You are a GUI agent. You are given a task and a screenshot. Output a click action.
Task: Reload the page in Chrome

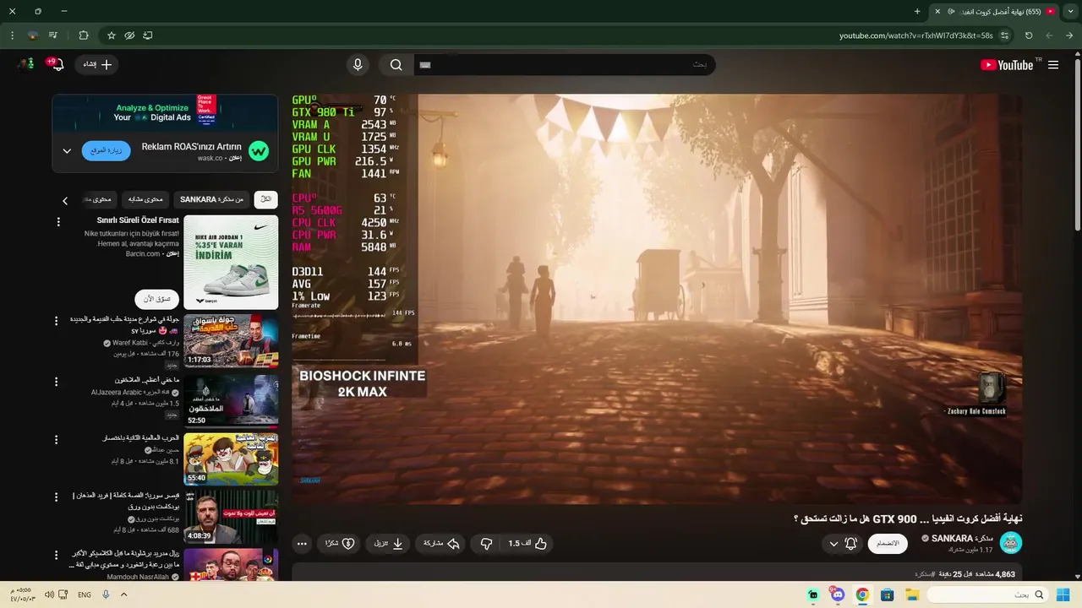click(1029, 35)
